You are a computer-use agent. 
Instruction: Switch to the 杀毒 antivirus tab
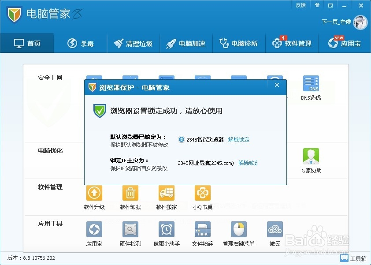tap(81, 43)
